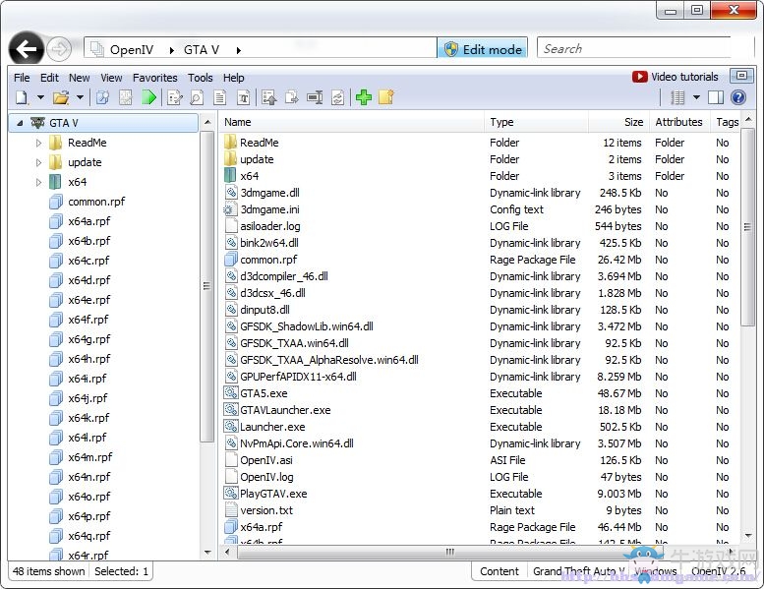Screen dimensions: 764x589
Task: Click the view mode list icon
Action: [x=677, y=98]
